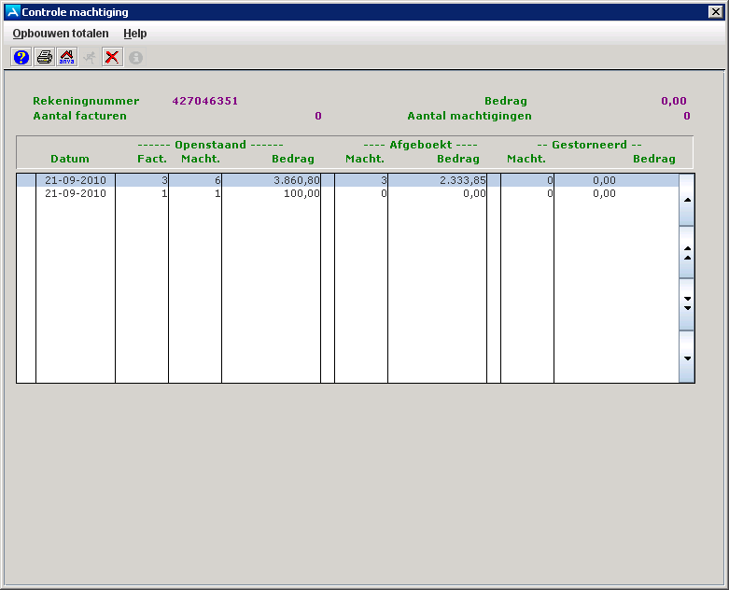
Task: Click the red X cancel icon
Action: click(112, 57)
